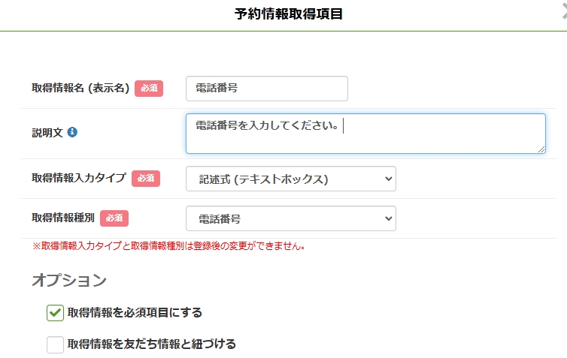Click the 必須 badge next to 取得情報種別
Viewport: 567px width, 358px height.
114,218
